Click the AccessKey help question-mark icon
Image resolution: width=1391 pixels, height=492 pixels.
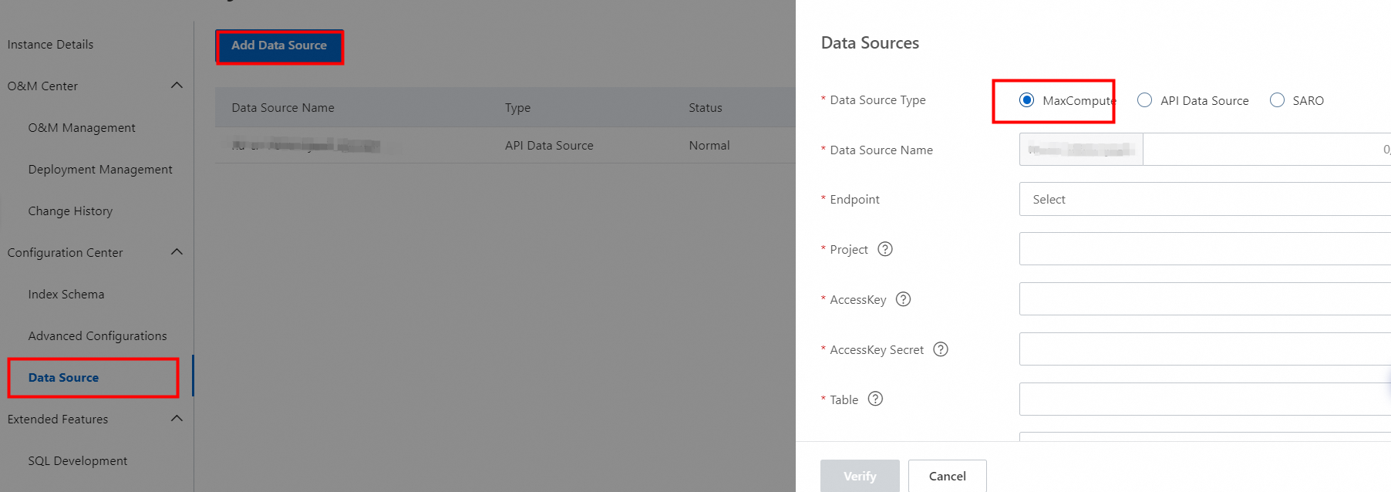coord(903,299)
